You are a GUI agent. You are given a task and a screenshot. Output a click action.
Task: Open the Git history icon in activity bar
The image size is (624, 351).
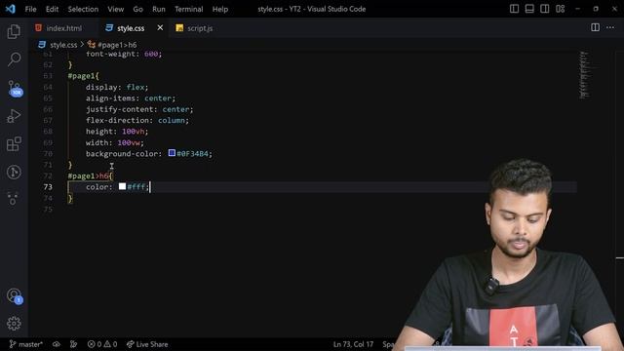click(x=14, y=172)
